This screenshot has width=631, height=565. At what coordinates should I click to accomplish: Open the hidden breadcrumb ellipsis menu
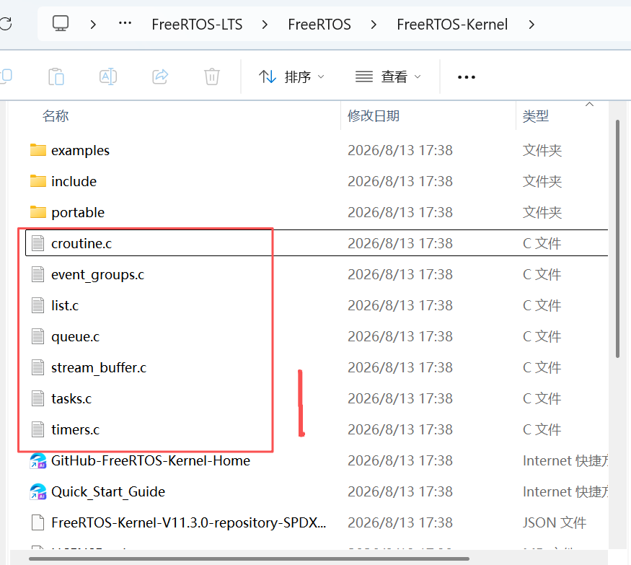(x=125, y=23)
